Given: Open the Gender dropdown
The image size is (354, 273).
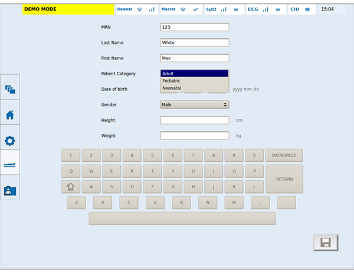Looking at the screenshot, I should [x=194, y=105].
